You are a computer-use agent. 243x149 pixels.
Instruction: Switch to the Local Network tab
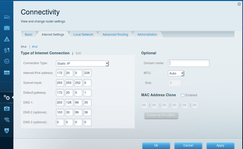click(83, 34)
